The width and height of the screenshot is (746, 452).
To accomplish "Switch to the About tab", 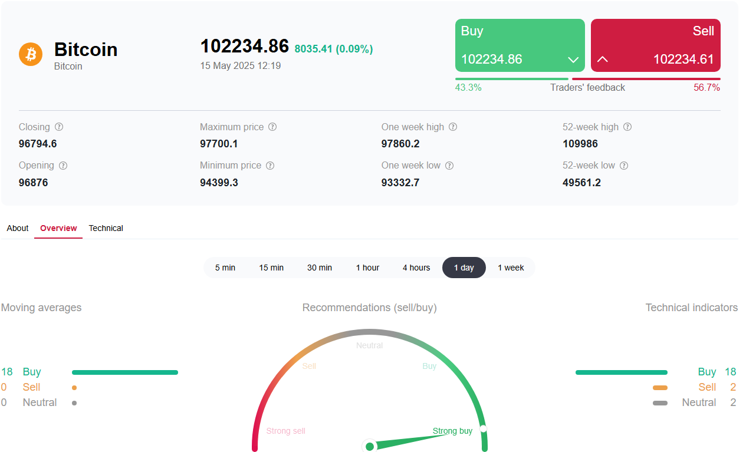I will pos(18,228).
